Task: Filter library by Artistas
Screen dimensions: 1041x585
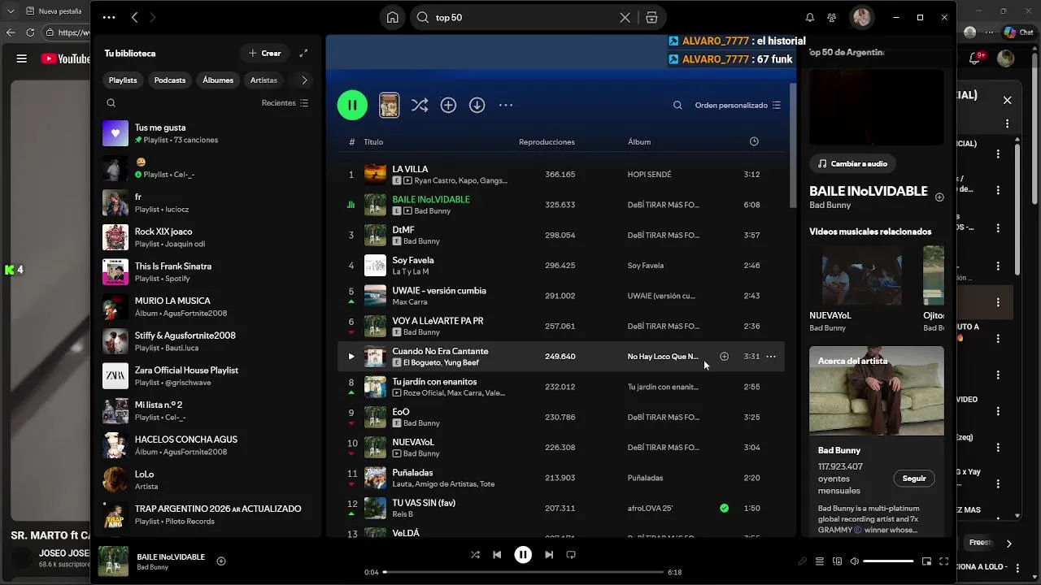Action: [264, 80]
